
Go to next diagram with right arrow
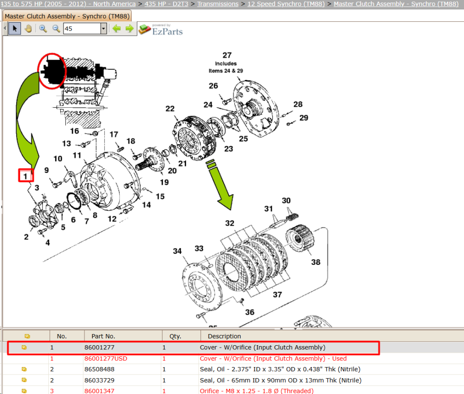pyautogui.click(x=129, y=29)
